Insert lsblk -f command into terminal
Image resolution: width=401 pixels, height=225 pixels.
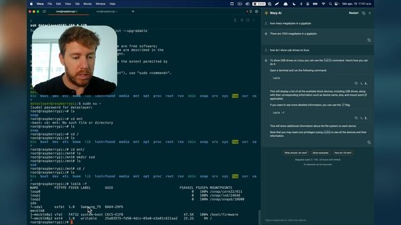coord(362,118)
